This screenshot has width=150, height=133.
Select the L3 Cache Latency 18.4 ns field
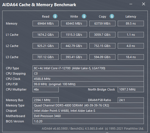(x=131, y=57)
